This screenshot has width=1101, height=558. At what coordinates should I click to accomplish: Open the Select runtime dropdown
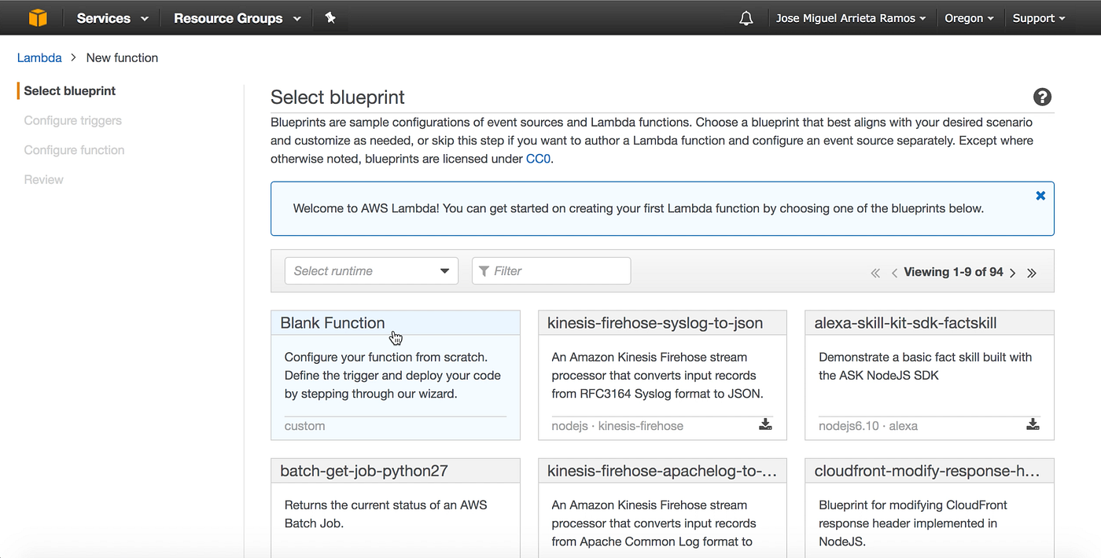pos(371,270)
